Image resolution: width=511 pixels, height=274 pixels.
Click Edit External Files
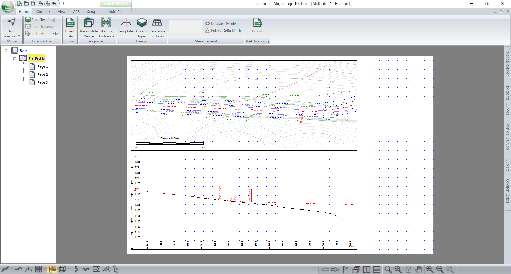[x=42, y=33]
